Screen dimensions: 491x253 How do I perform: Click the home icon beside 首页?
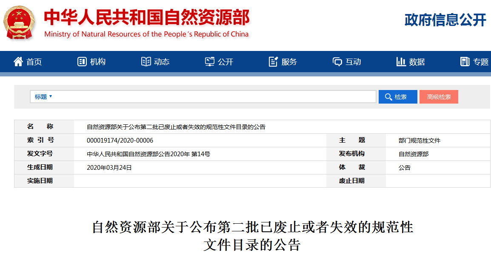[18, 62]
